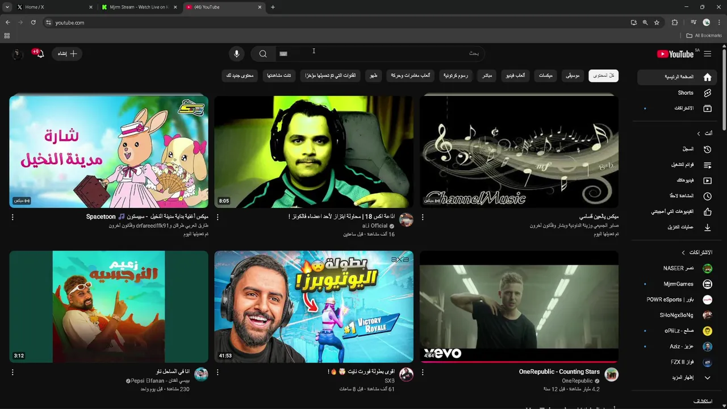Image resolution: width=727 pixels, height=409 pixels.
Task: Open a new browser tab
Action: [x=273, y=7]
